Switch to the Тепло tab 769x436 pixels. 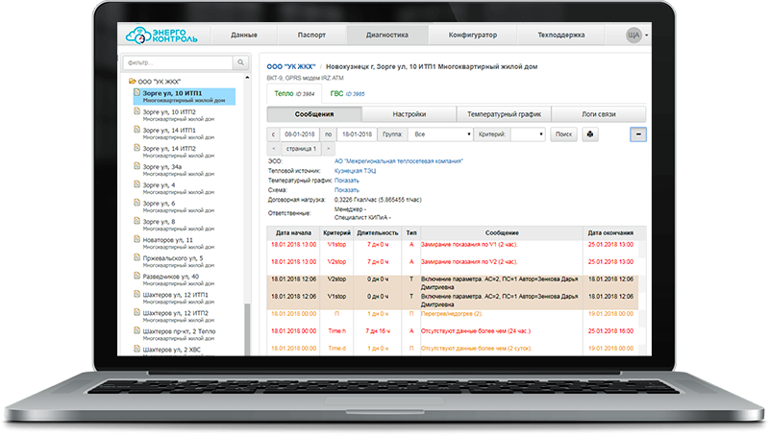294,93
